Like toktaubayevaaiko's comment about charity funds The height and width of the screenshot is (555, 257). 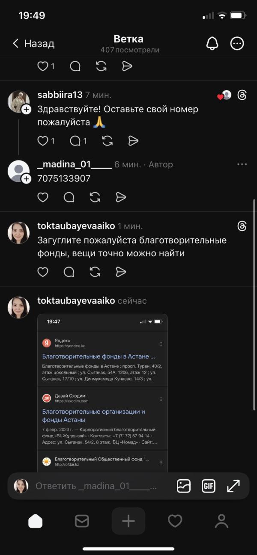pos(43,272)
